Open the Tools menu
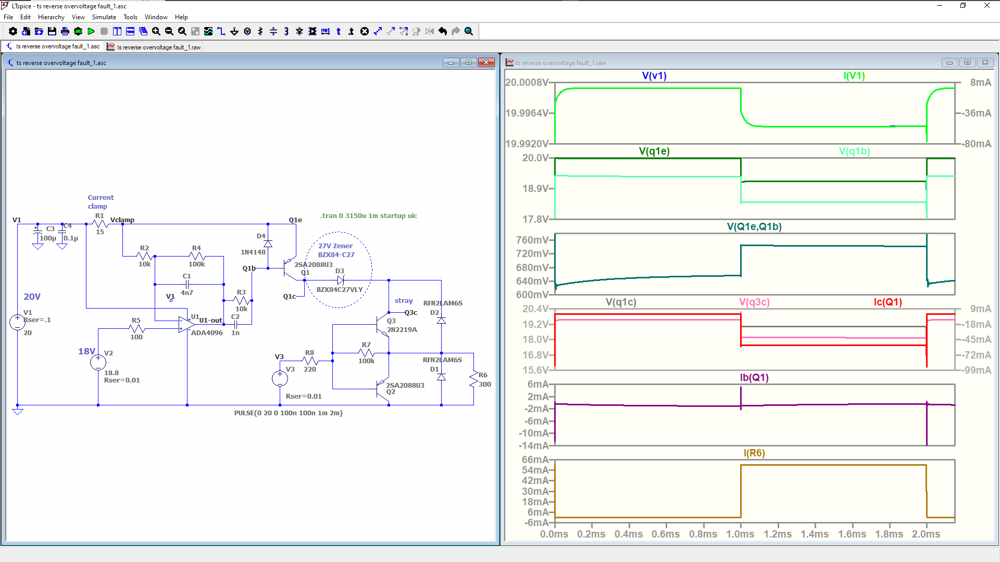Screen dimensions: 1000x562 coord(130,17)
